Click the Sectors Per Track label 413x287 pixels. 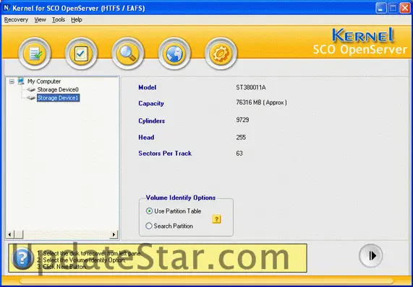click(165, 154)
